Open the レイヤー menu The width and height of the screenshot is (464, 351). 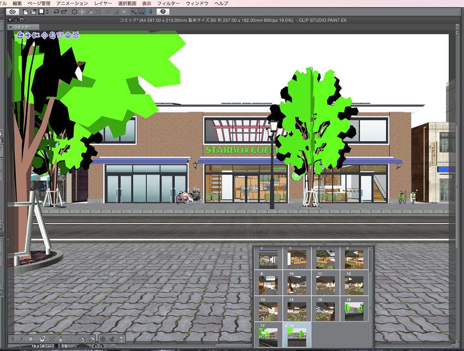point(103,3)
